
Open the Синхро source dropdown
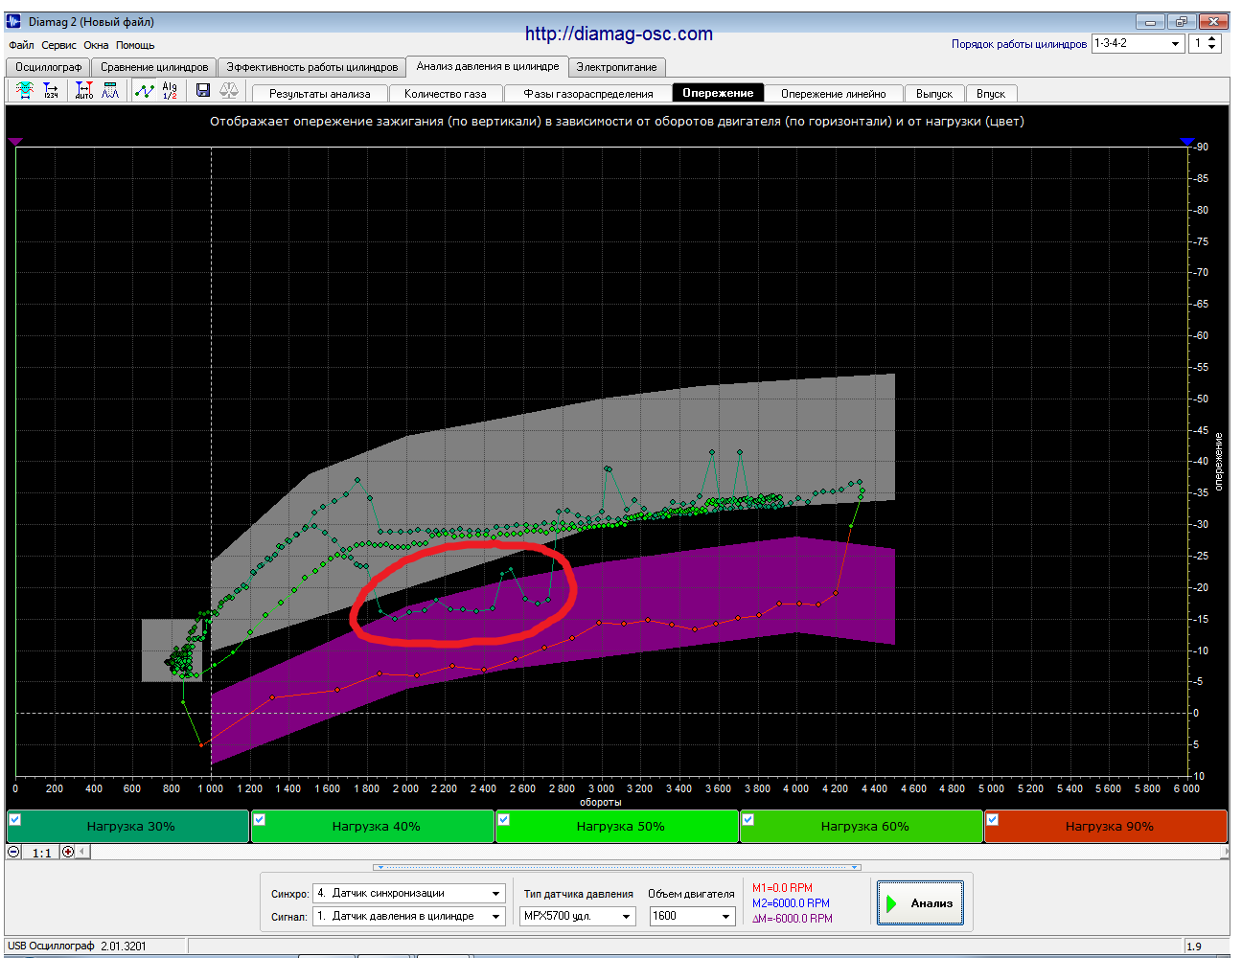coord(409,893)
